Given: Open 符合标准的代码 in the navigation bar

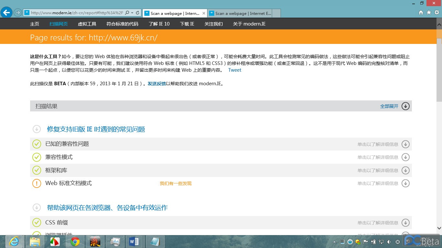Looking at the screenshot, I should coord(122,24).
